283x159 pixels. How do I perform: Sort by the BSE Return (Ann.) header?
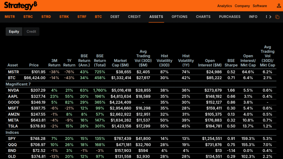84,60
